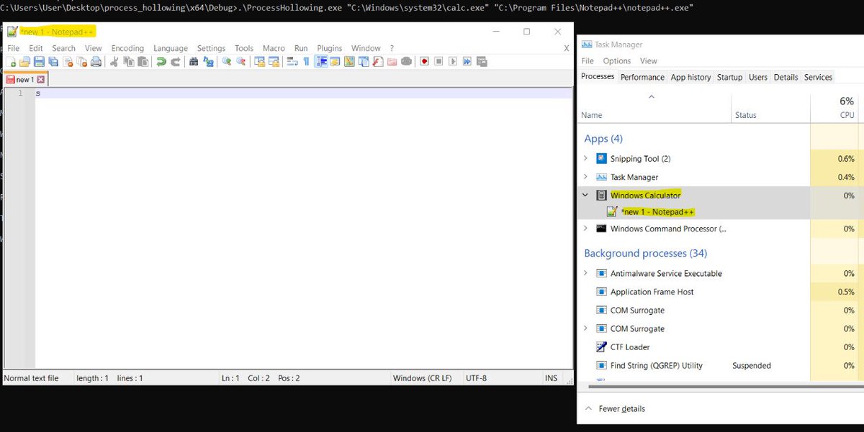Viewport: 864px width, 432px height.
Task: Click the Print toolbar icon in Notepad++
Action: pyautogui.click(x=96, y=62)
